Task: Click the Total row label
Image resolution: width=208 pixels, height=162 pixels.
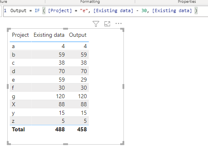Action: (x=18, y=129)
